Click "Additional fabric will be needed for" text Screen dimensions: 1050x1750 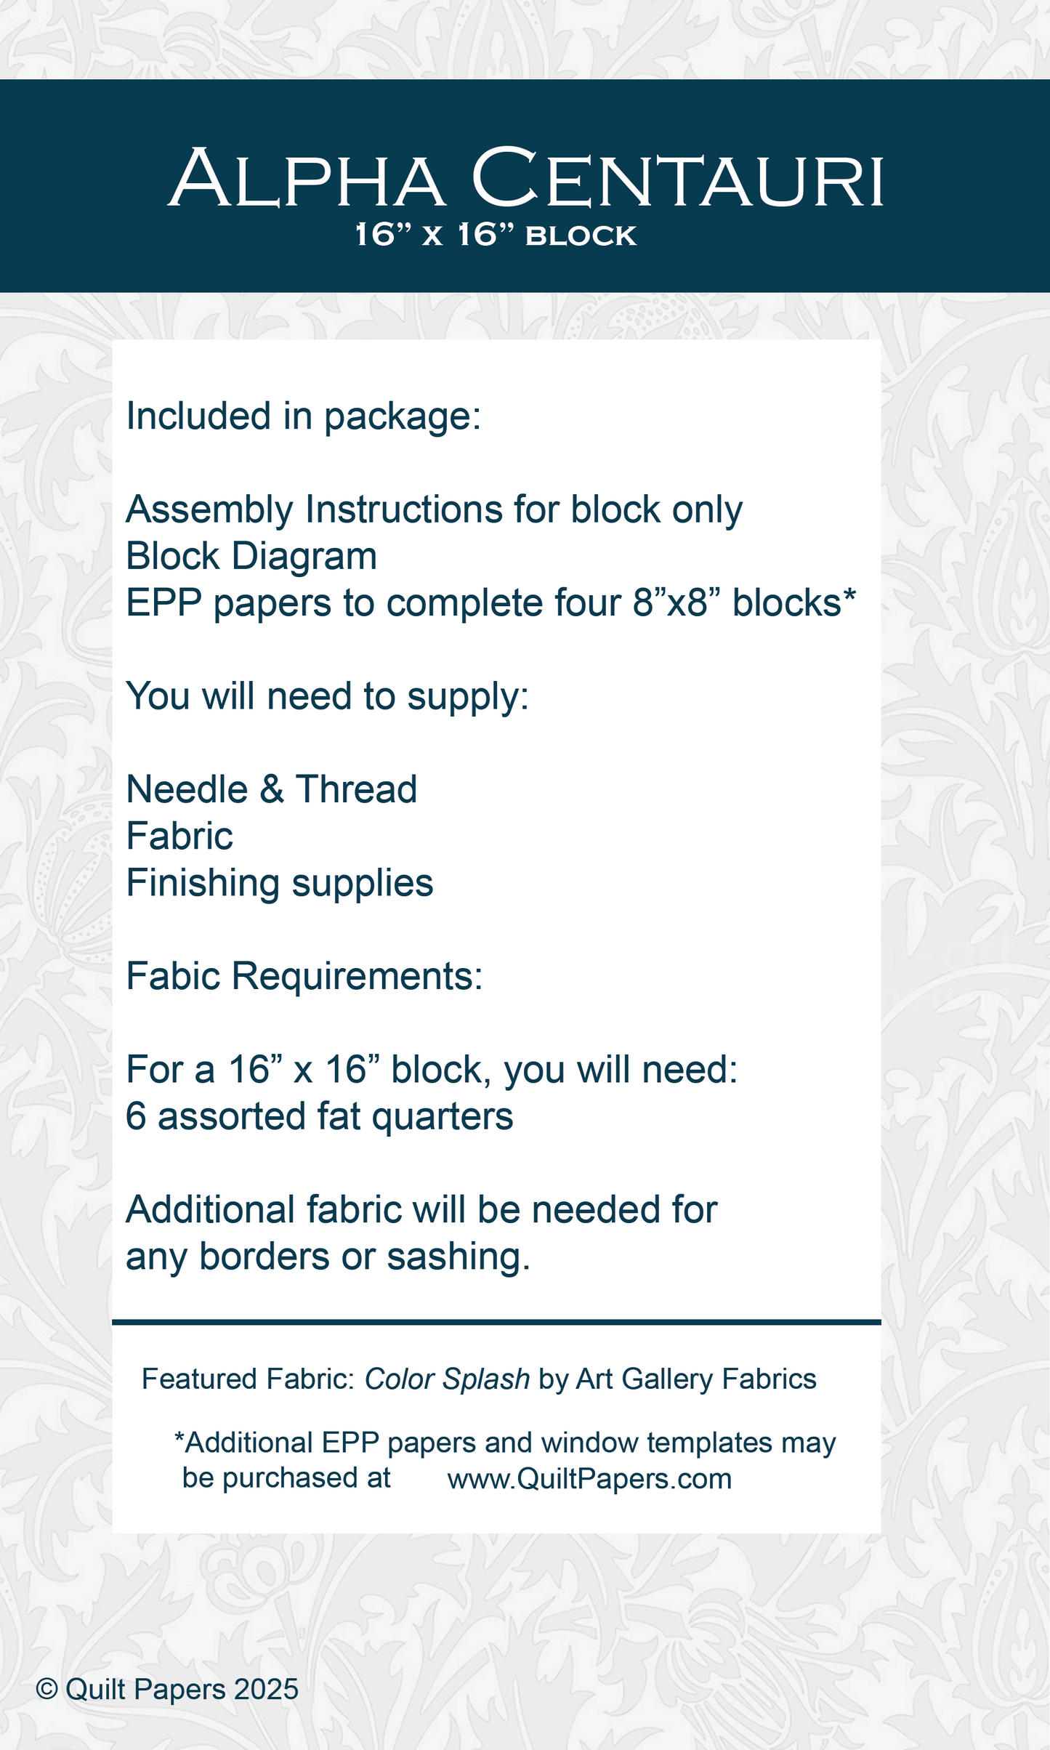click(421, 1210)
